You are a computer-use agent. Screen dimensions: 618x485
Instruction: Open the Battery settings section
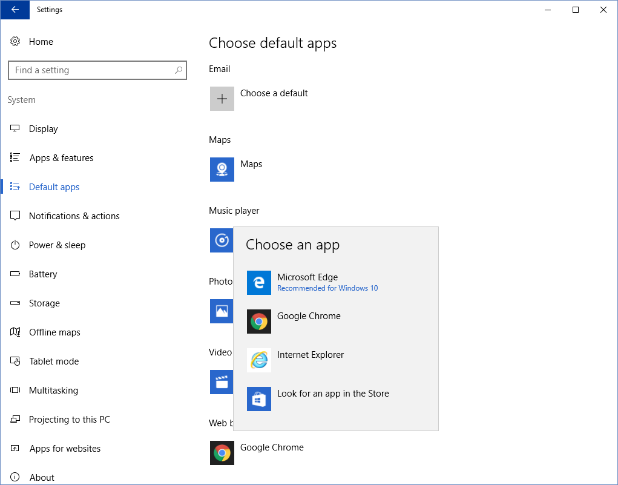(43, 274)
